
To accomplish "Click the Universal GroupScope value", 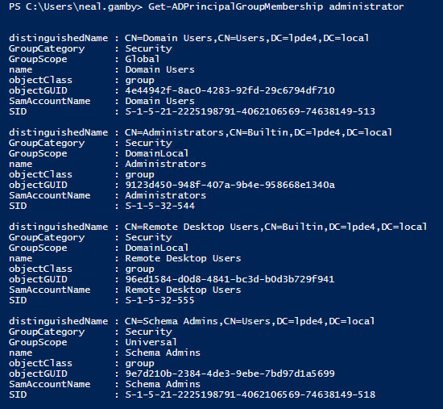I will click(x=151, y=342).
